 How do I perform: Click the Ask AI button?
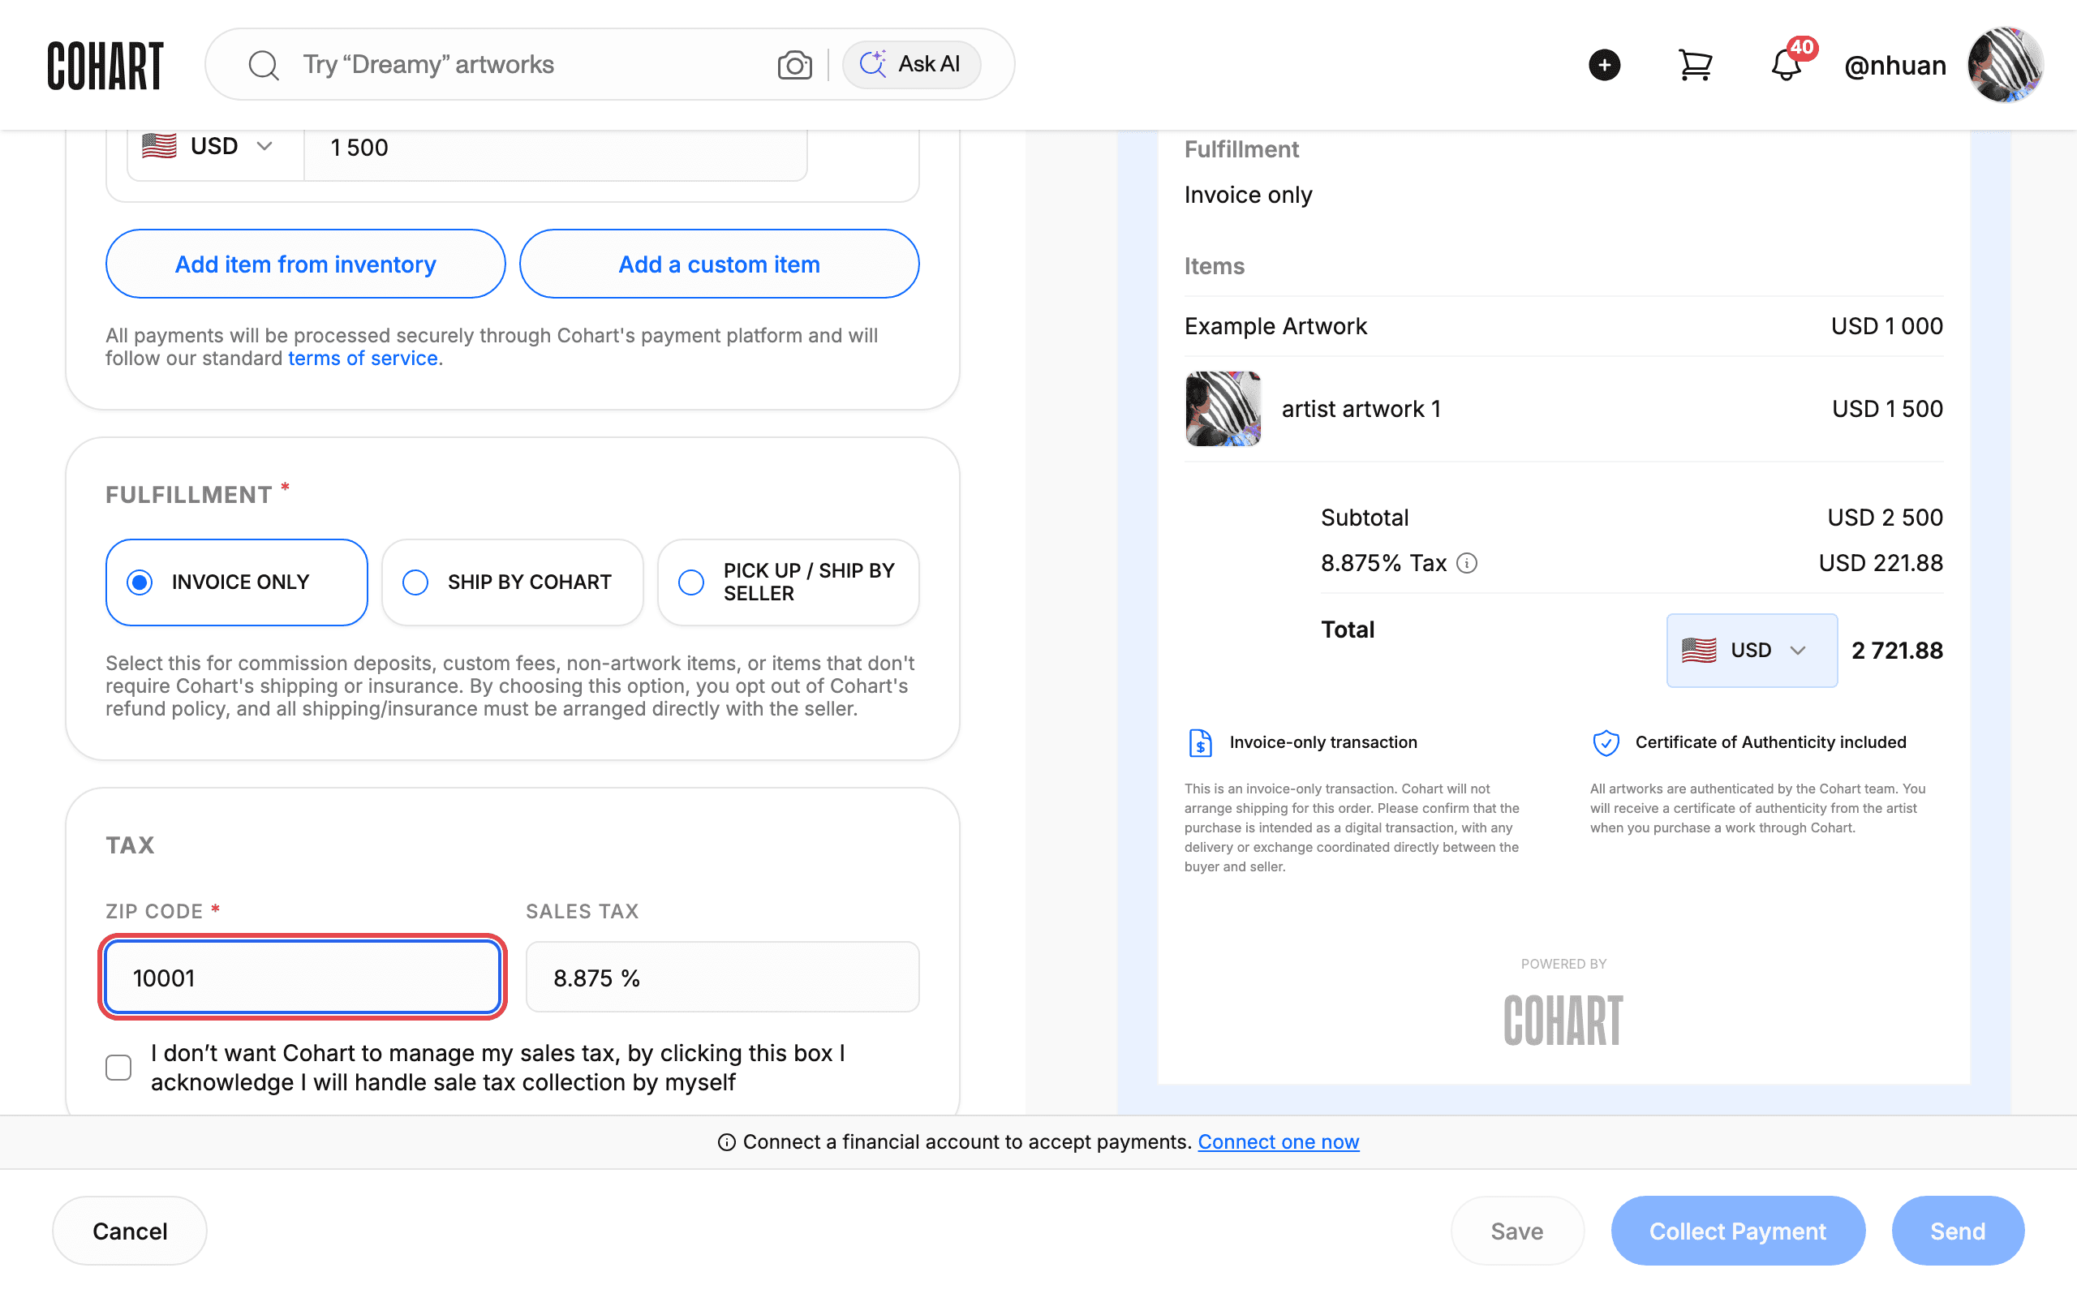tap(910, 64)
